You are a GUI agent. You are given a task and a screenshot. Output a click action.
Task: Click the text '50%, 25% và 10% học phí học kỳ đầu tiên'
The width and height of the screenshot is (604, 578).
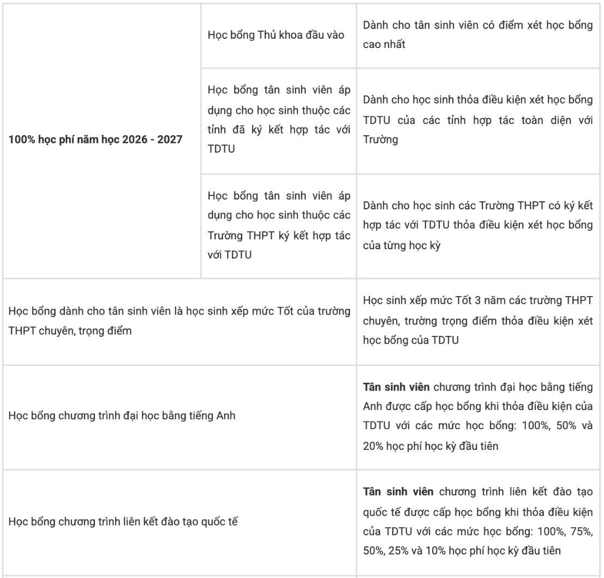click(462, 551)
